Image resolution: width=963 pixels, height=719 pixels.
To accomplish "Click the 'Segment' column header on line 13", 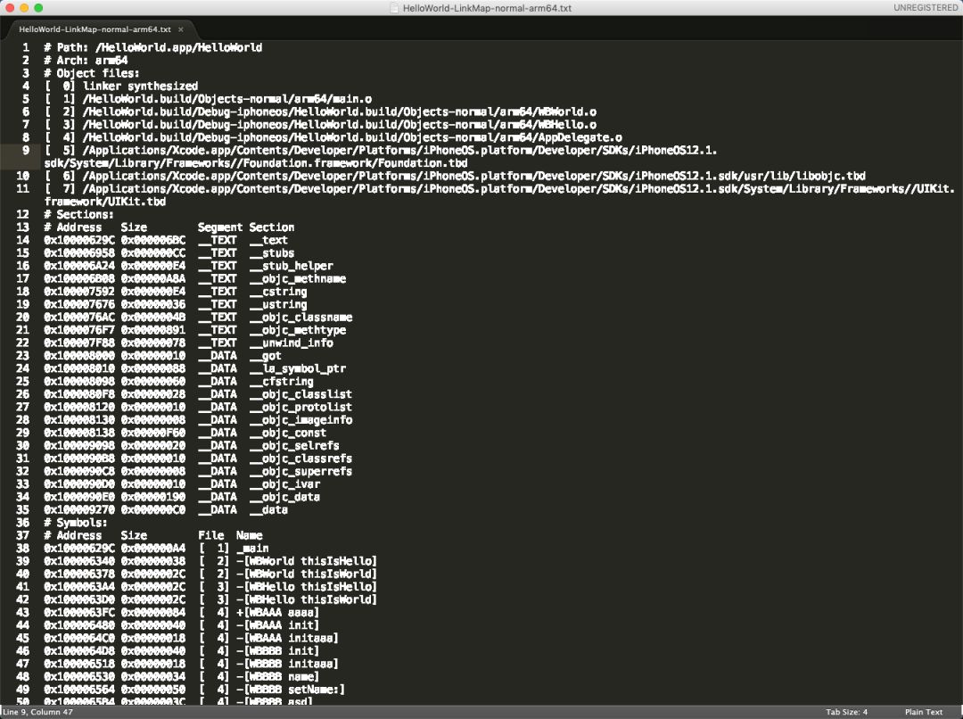I will coord(220,228).
